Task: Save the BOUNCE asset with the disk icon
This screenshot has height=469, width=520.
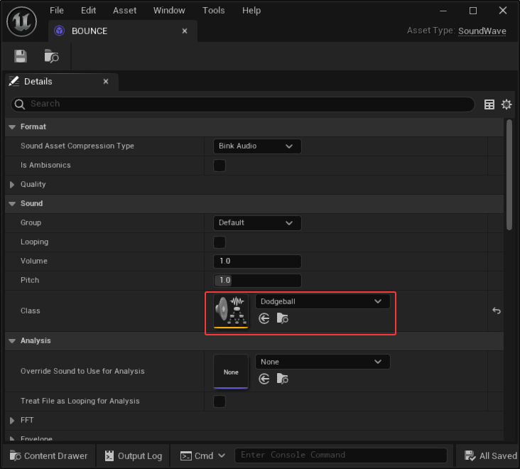Action: pos(21,56)
